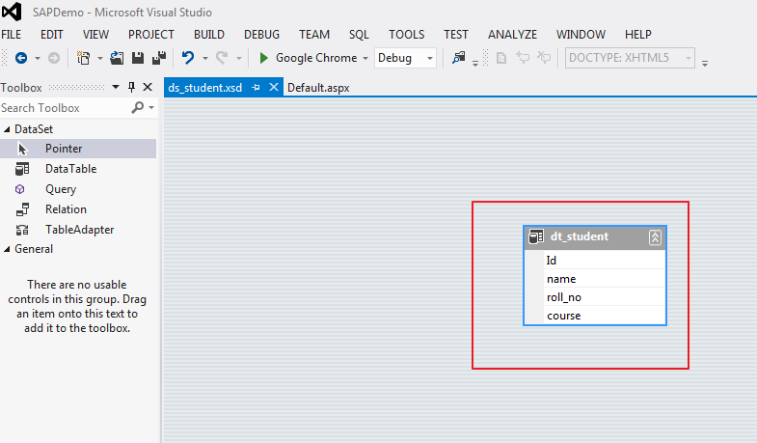Viewport: 757px width, 443px height.
Task: Save the current file with single disk icon
Action: coord(138,58)
